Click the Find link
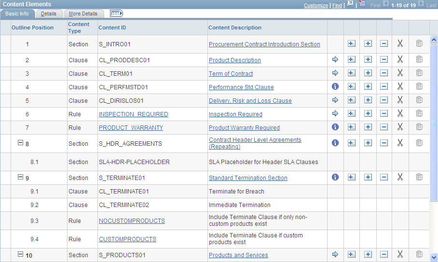438x262 pixels. (x=337, y=5)
